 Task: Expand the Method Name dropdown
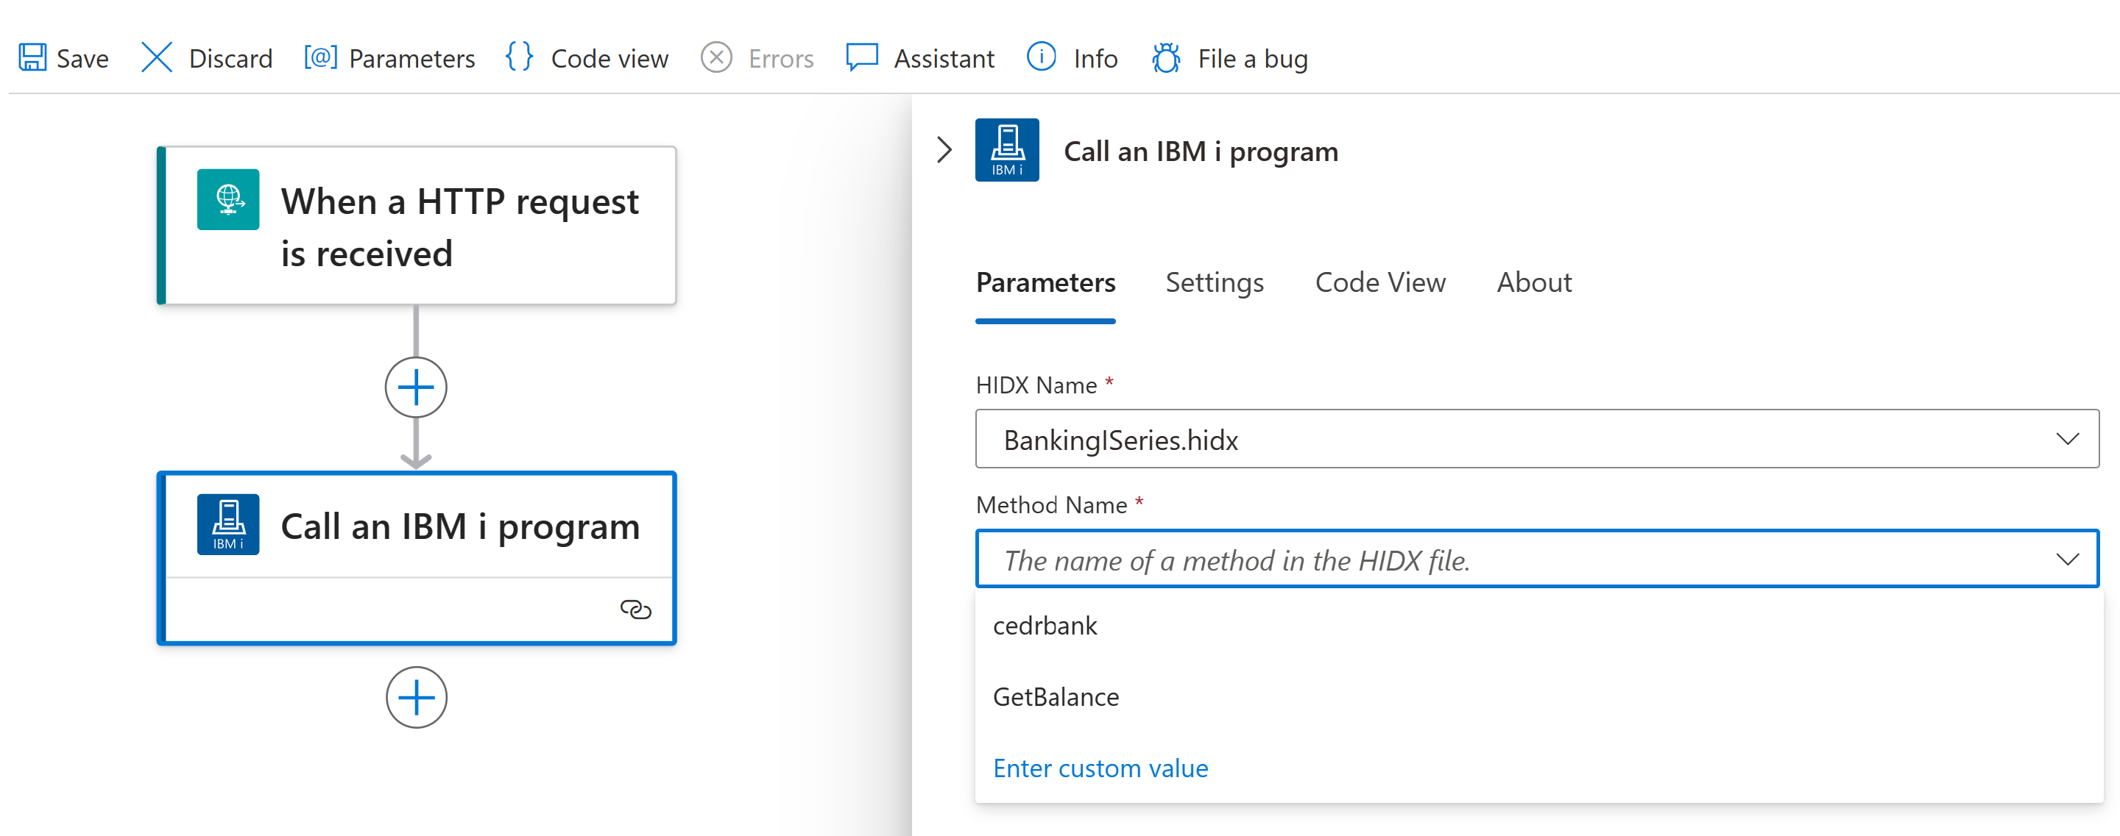click(x=2066, y=558)
